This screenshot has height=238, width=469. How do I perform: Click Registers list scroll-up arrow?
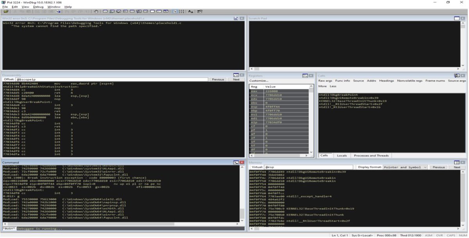click(311, 86)
